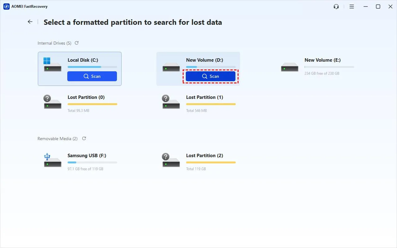Open the hamburger menu icon

pyautogui.click(x=352, y=7)
